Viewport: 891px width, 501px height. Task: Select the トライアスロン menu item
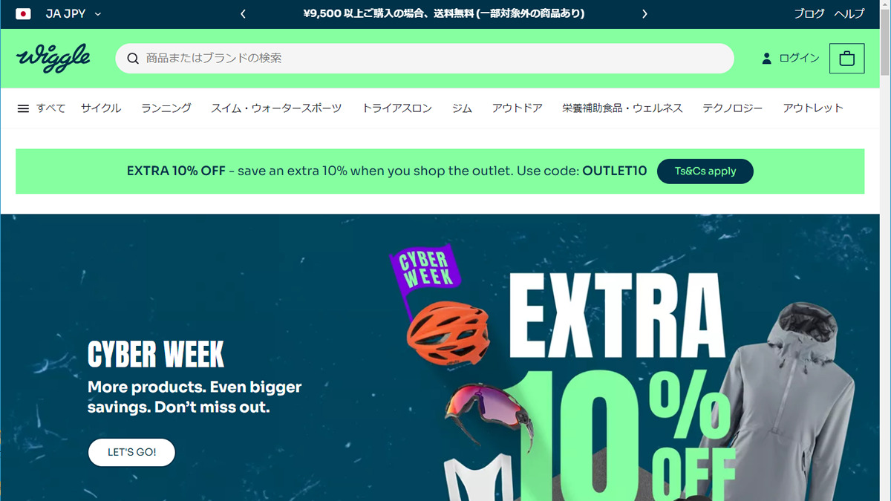(x=396, y=108)
